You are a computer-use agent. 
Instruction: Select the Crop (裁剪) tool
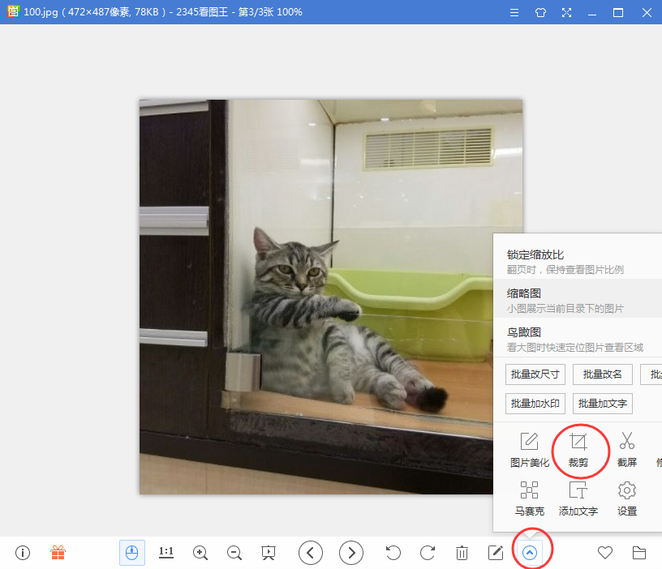click(578, 451)
